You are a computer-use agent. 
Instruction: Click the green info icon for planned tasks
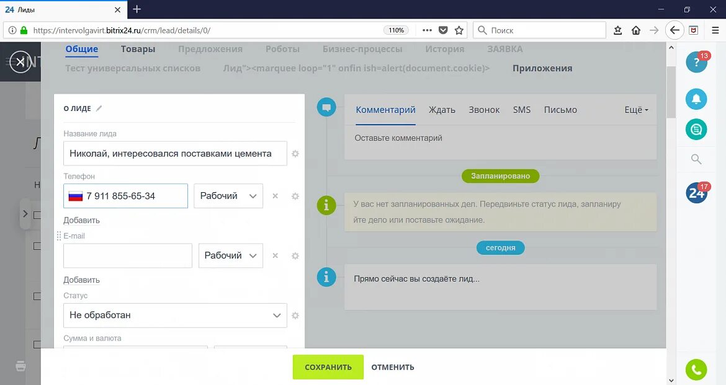[x=326, y=205]
